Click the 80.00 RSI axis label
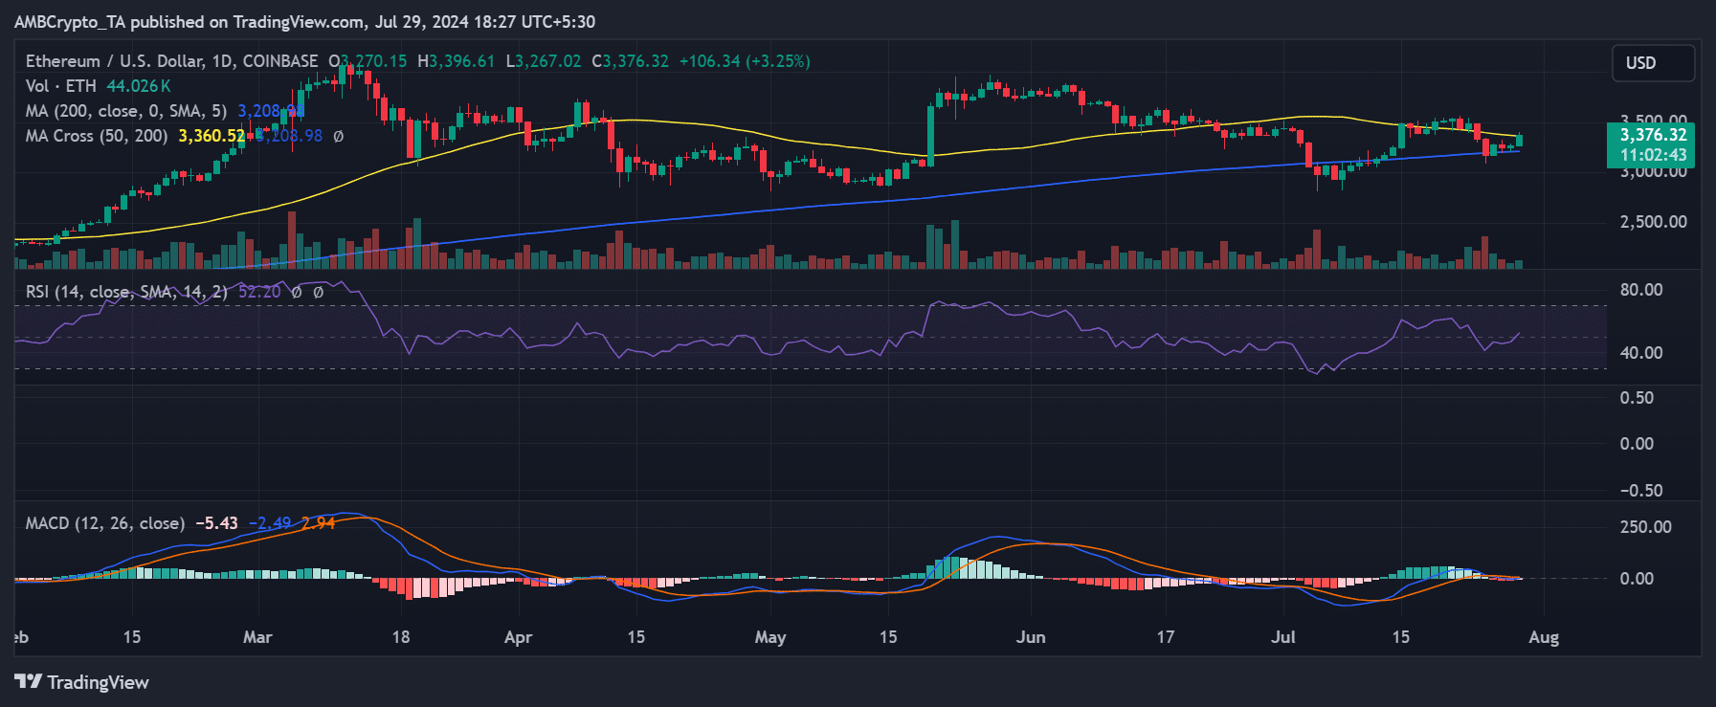The width and height of the screenshot is (1716, 707). point(1641,290)
